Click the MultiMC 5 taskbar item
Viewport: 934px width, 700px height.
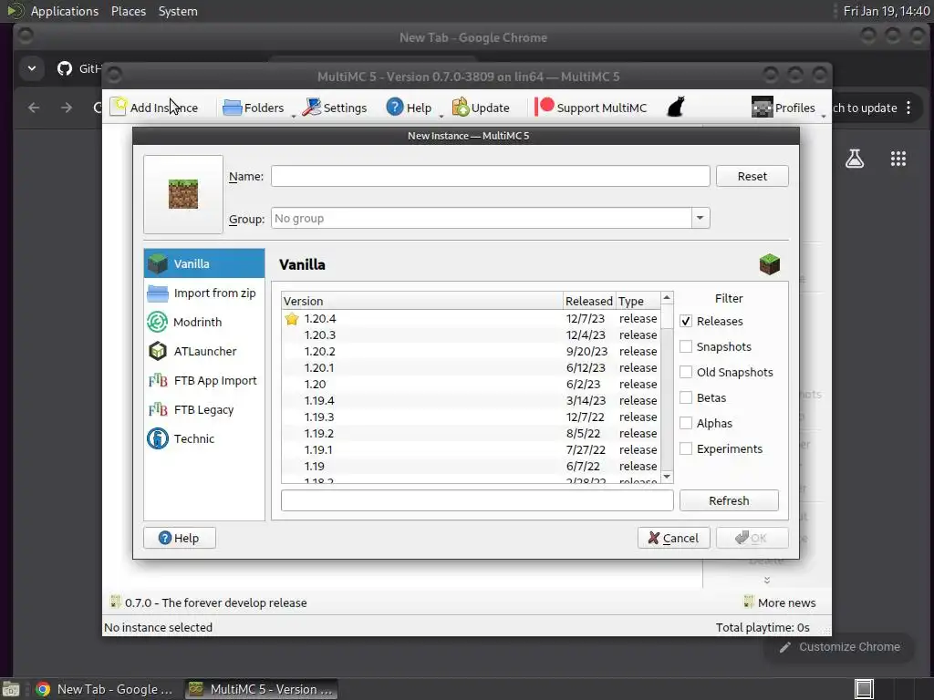coord(261,689)
